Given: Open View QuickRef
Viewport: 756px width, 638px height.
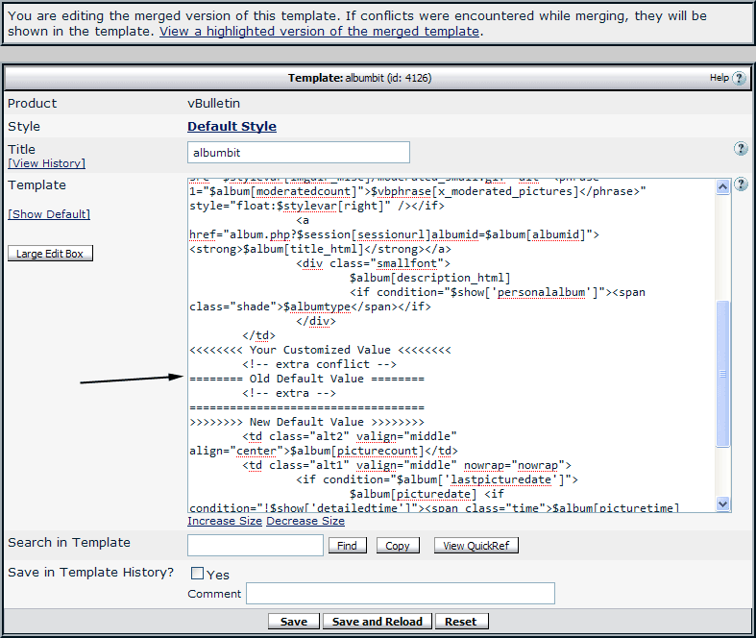Looking at the screenshot, I should click(476, 546).
